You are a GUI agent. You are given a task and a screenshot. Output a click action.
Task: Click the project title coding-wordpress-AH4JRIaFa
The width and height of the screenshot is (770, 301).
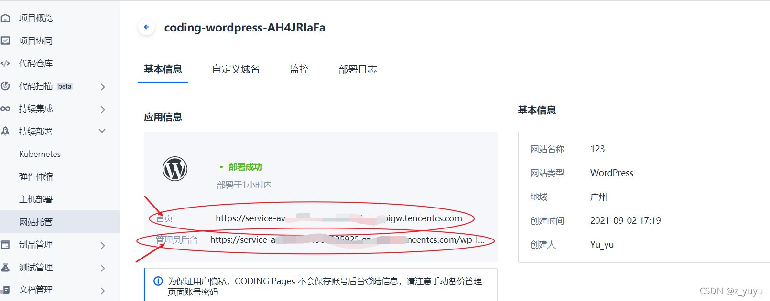[x=245, y=28]
